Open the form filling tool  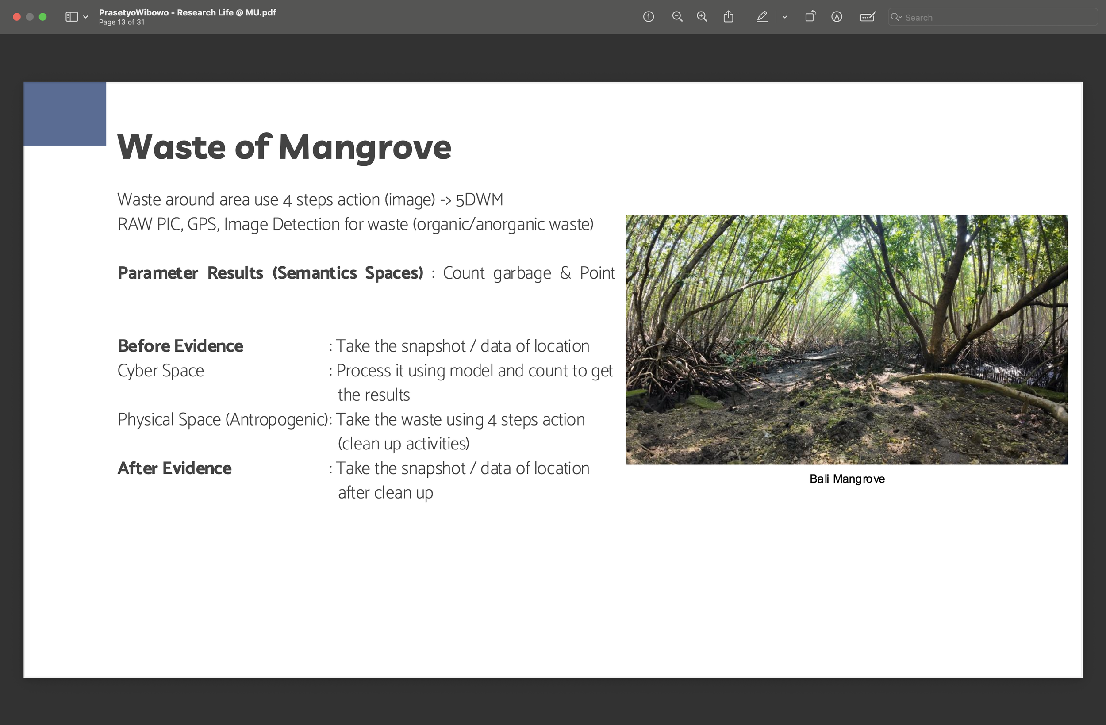867,17
